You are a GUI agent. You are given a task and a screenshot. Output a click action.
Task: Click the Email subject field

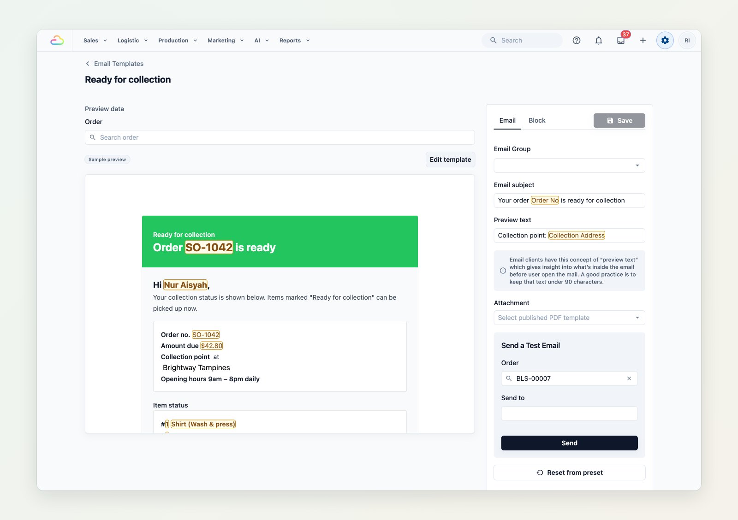569,201
